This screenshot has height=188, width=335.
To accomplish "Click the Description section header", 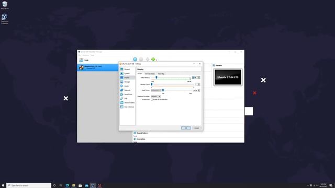I will pyautogui.click(x=139, y=139).
